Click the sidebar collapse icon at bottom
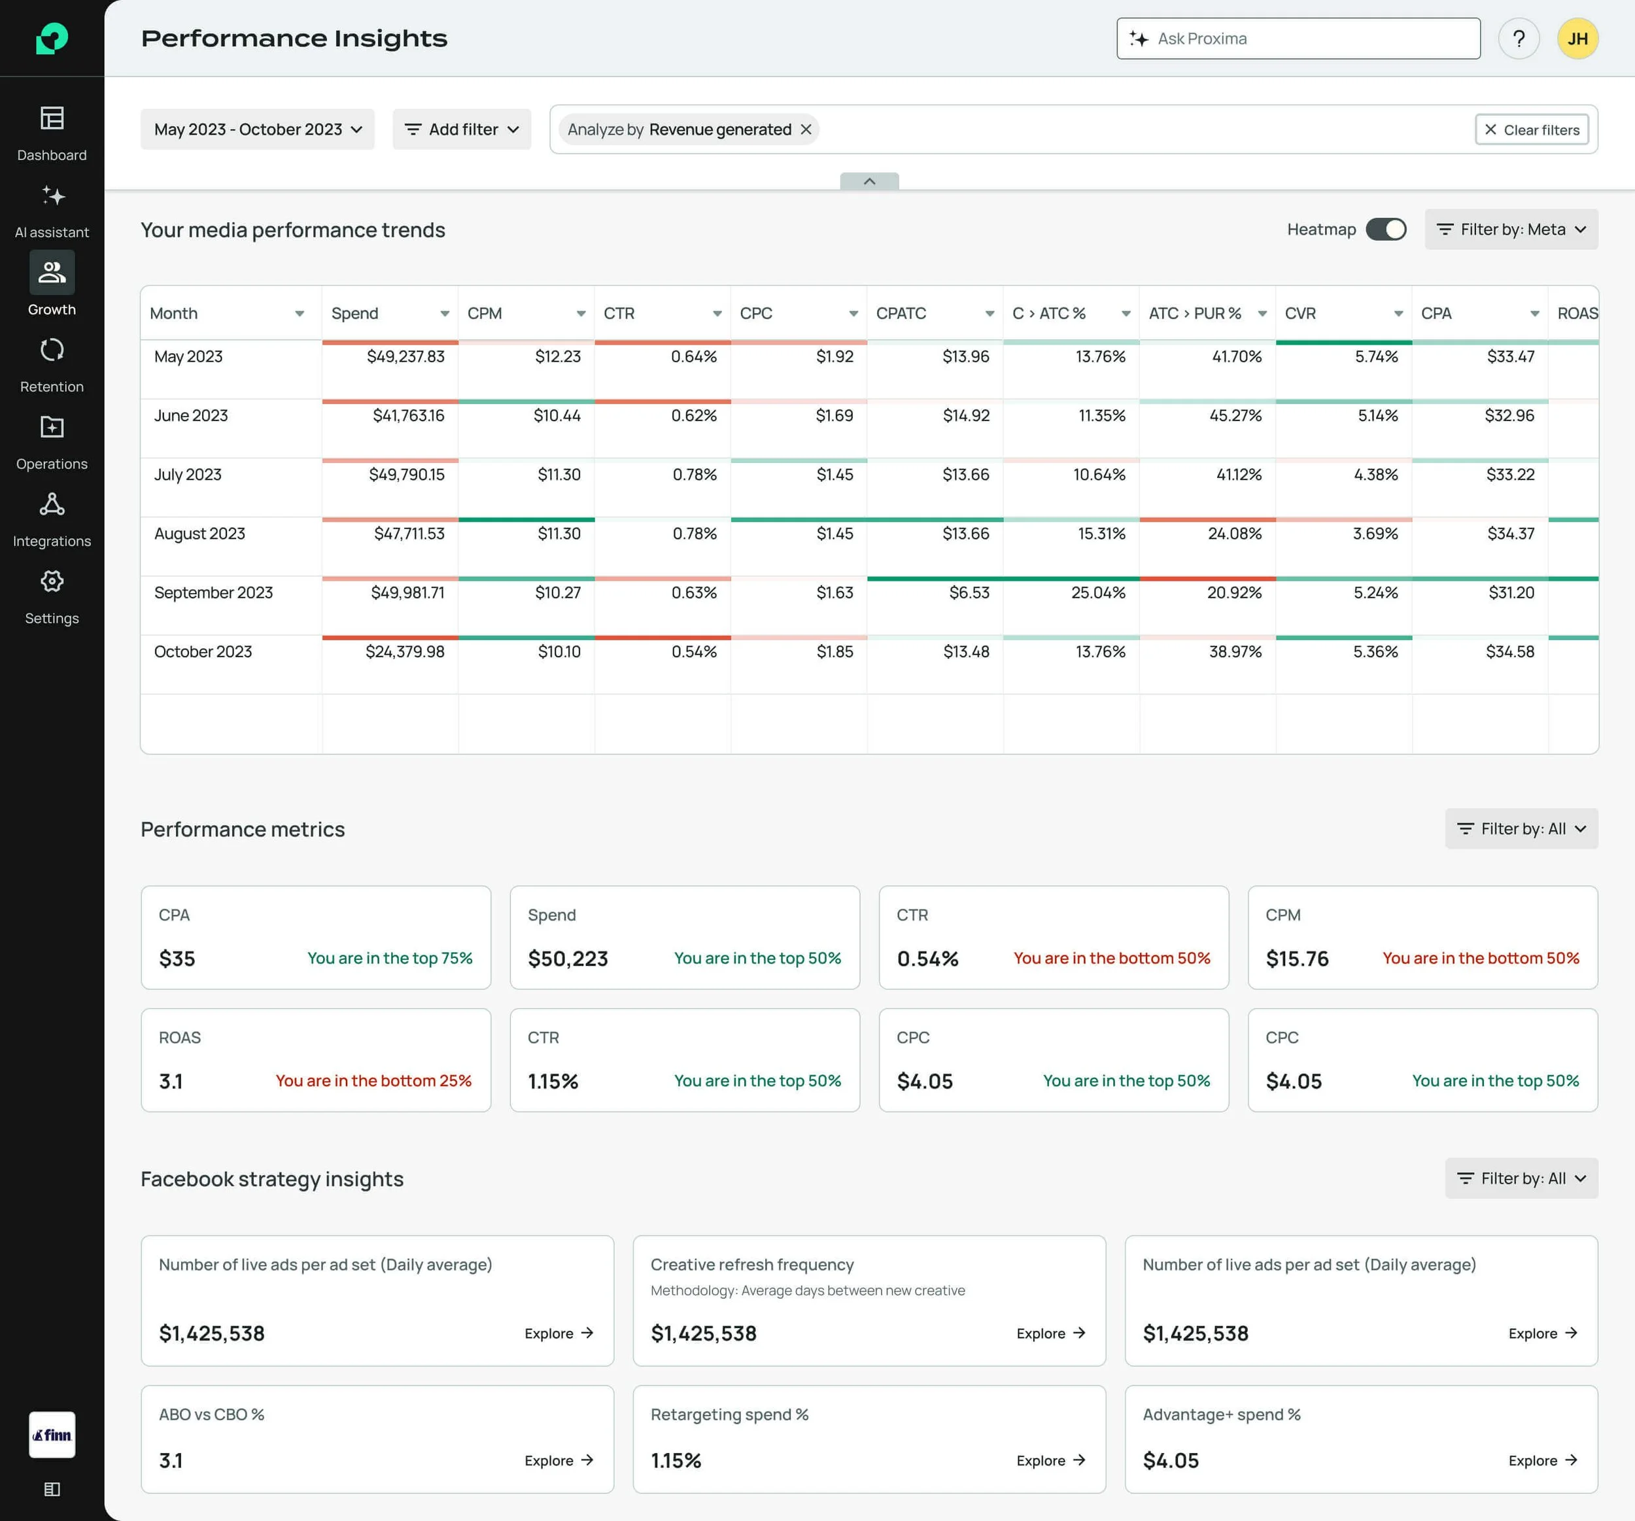 [52, 1489]
